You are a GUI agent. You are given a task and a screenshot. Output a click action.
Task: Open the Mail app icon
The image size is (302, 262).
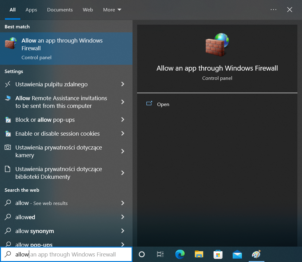pyautogui.click(x=237, y=254)
